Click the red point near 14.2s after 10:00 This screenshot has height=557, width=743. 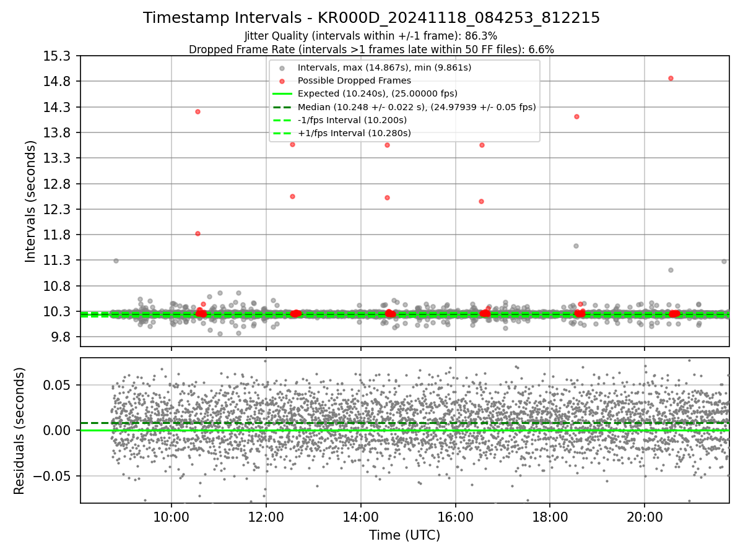[x=198, y=111]
